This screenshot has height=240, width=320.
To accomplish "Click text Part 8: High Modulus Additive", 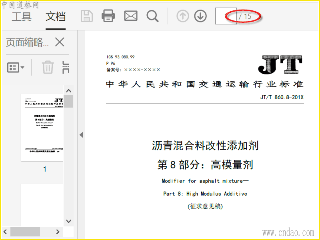I will [205, 194].
